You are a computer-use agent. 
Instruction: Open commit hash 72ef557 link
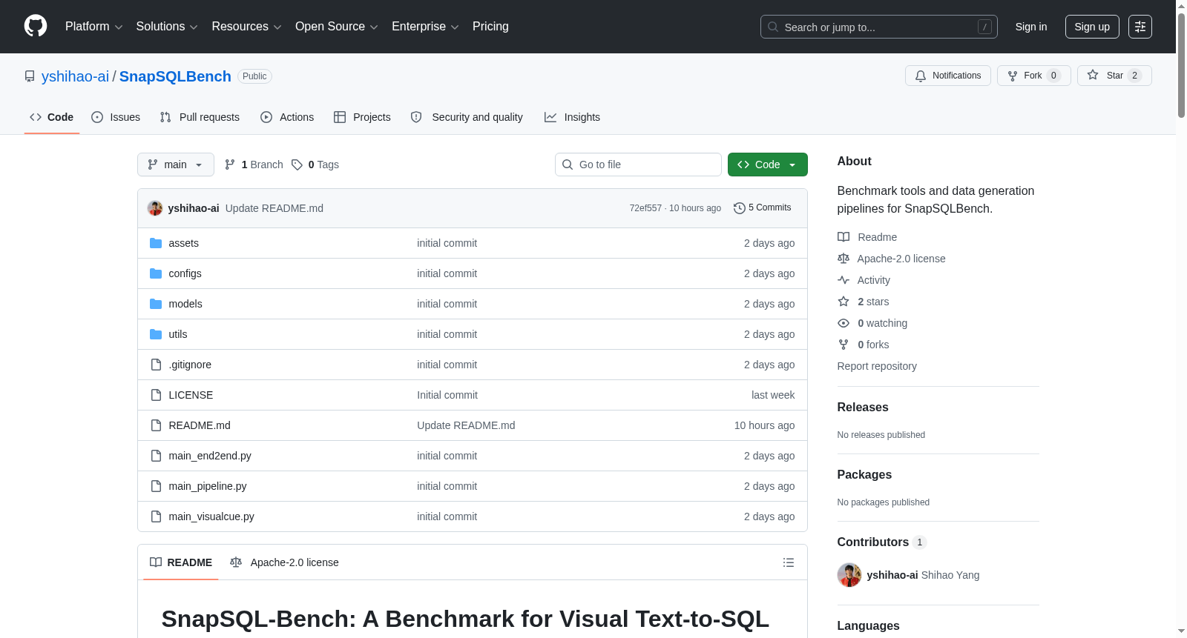pyautogui.click(x=645, y=208)
